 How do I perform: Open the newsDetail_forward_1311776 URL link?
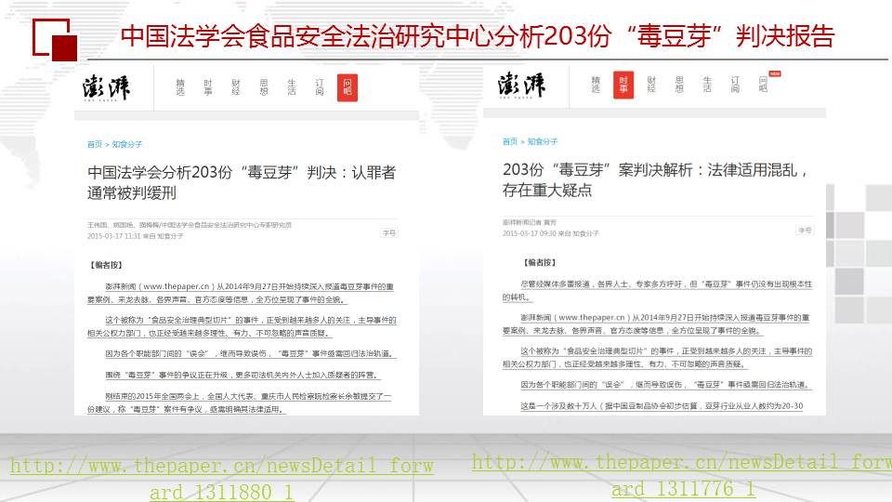tap(682, 475)
